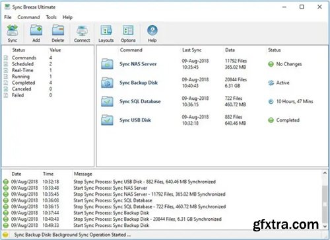This screenshot has width=330, height=240.
Task: Click the Connect toolbar icon
Action: tap(82, 30)
